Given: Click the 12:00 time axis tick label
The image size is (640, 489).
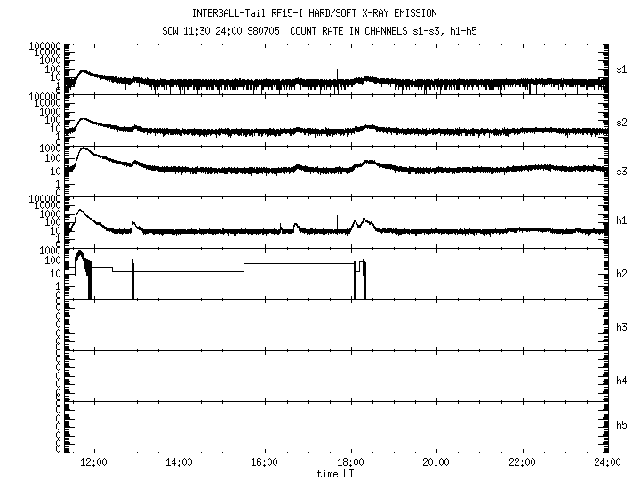Looking at the screenshot, I should click(94, 462).
